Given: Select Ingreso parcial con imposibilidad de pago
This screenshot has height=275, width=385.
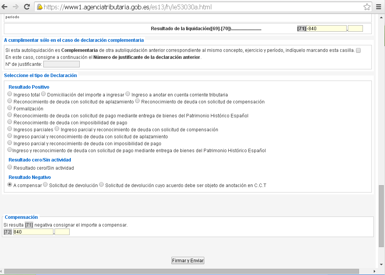Looking at the screenshot, I should coord(10,143).
